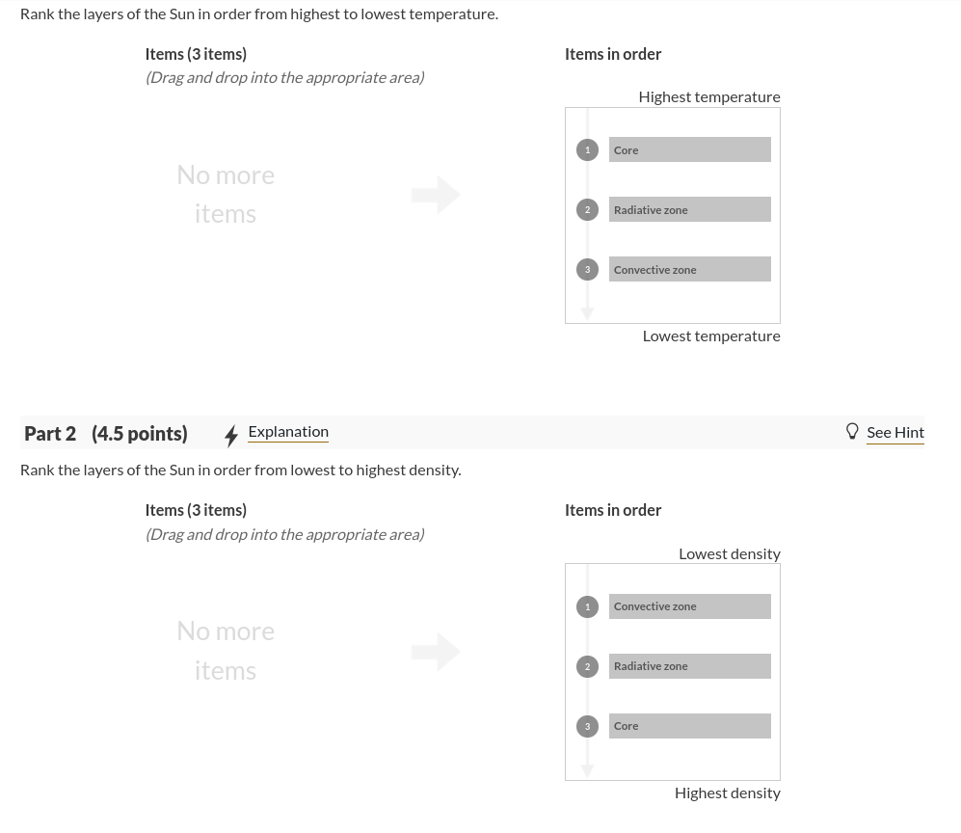
Task: Click the number 1 badge in the temperature list
Action: tap(587, 149)
